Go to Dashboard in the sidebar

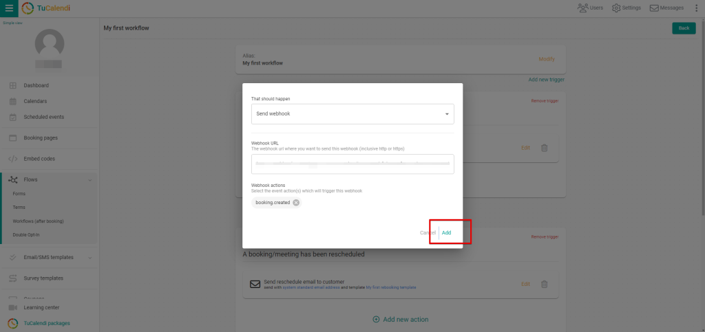[x=36, y=85]
